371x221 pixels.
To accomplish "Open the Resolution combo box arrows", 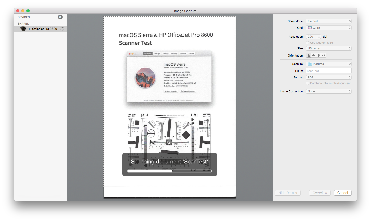I will pos(319,37).
